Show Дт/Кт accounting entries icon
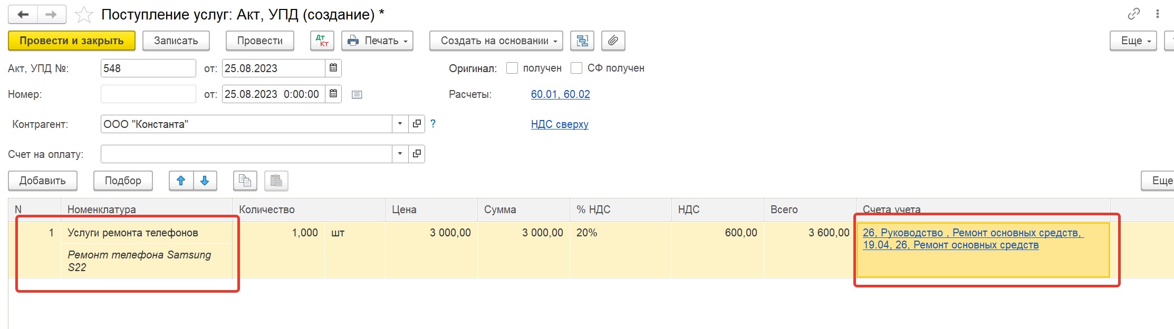 coord(322,41)
